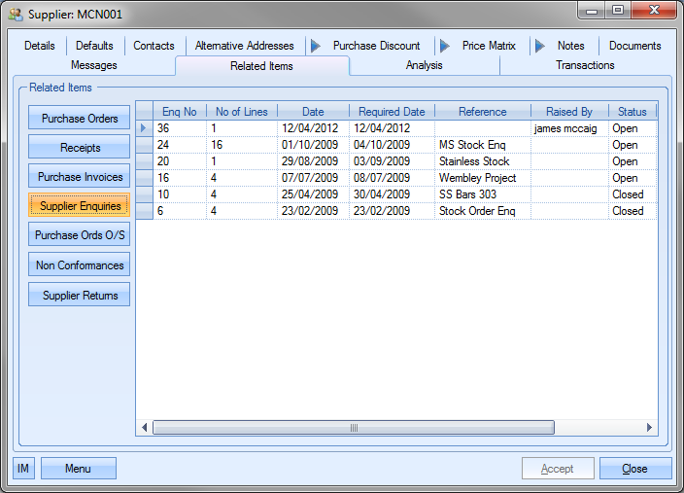
Task: Sort by the Status column header
Action: (x=632, y=112)
